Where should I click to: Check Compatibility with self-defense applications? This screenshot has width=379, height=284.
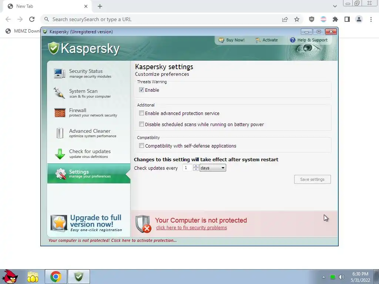141,146
